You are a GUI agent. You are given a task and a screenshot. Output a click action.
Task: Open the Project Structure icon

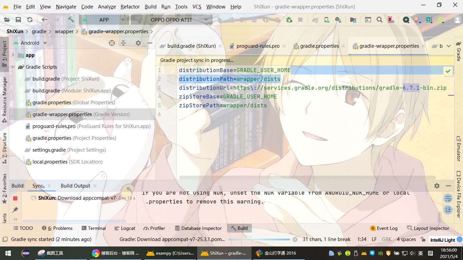click(x=353, y=20)
